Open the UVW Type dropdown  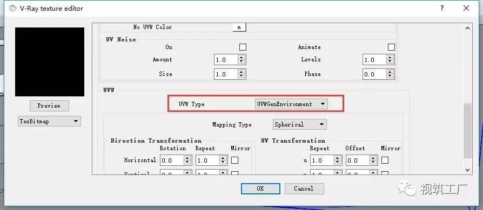coord(291,104)
